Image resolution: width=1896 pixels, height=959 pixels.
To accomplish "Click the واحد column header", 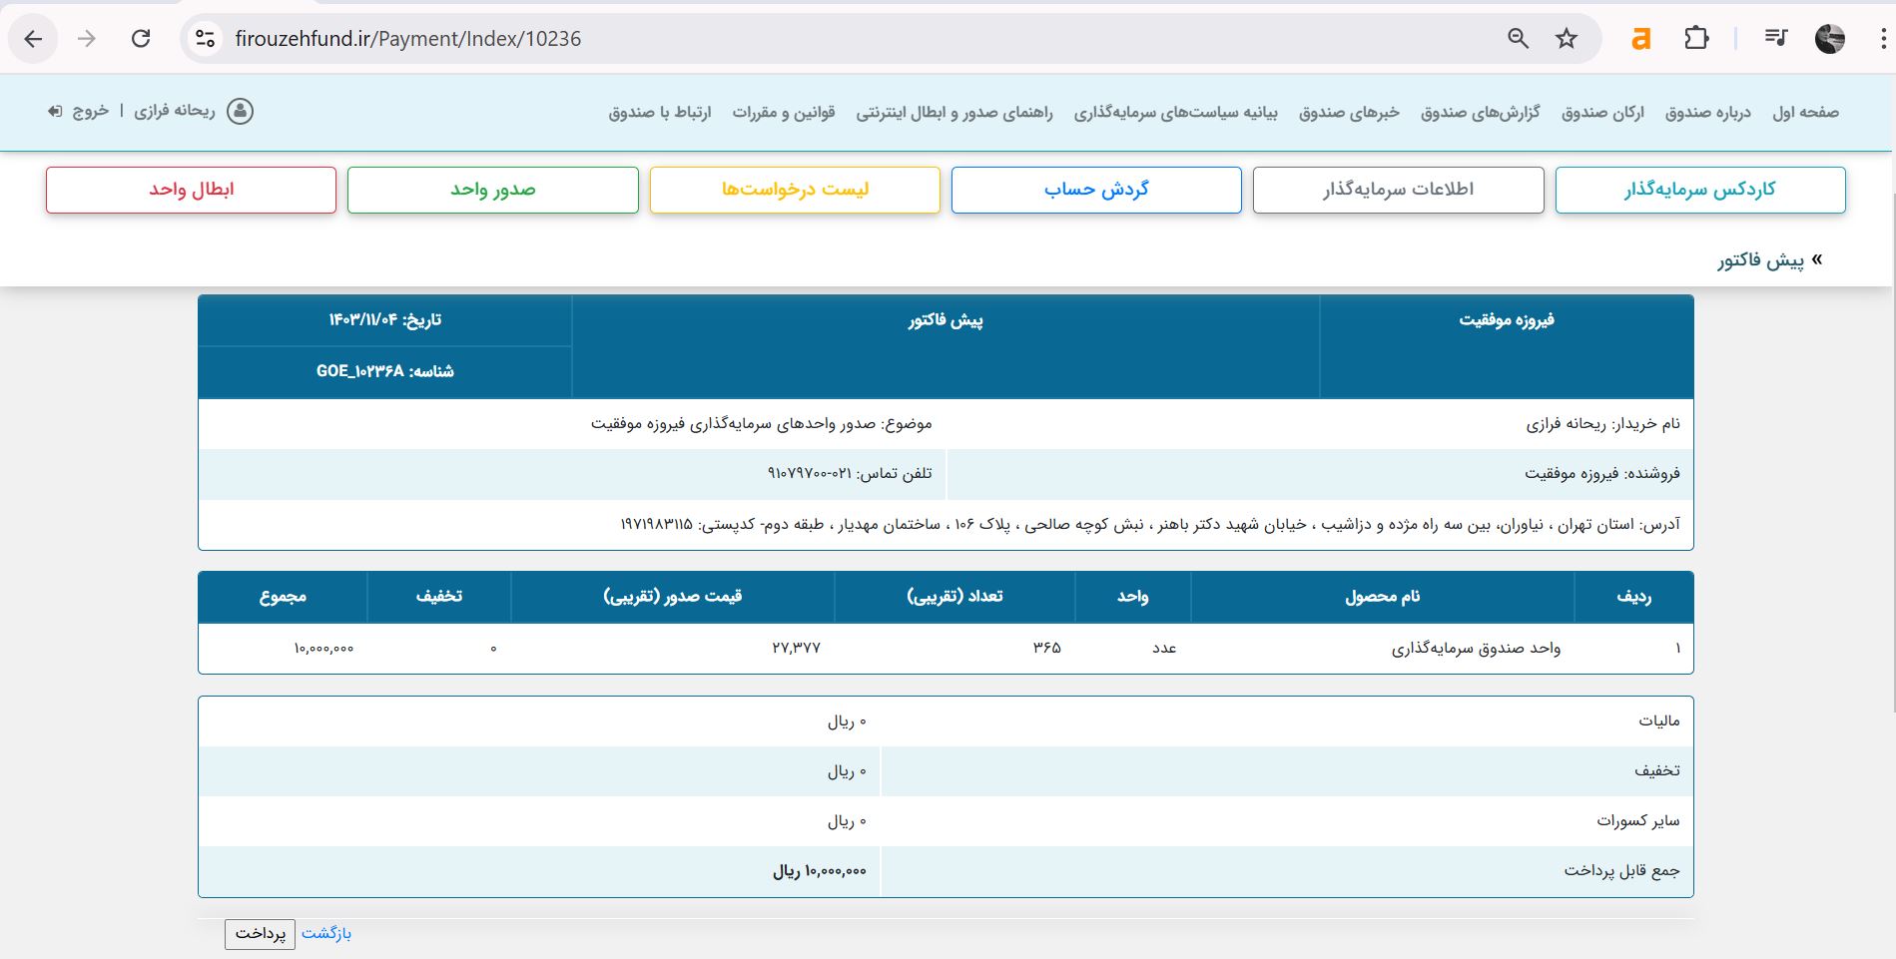I will coord(1132,597).
